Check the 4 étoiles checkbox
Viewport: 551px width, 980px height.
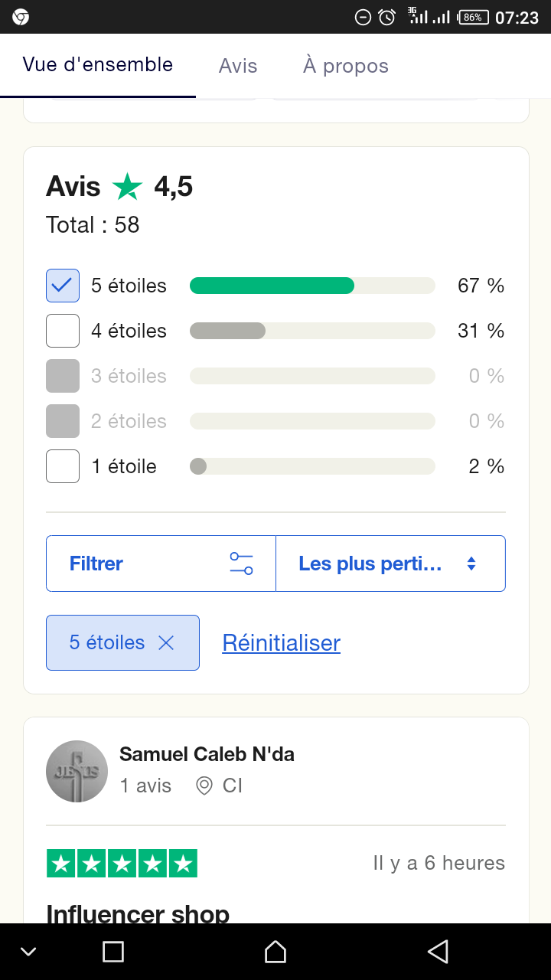pyautogui.click(x=63, y=331)
